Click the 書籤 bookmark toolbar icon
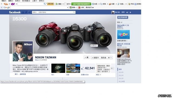Viewport: 173px width, 98px height. click(x=57, y=4)
